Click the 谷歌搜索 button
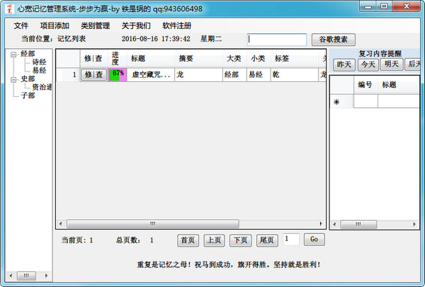Viewport: 425px width, 287px height. point(333,40)
